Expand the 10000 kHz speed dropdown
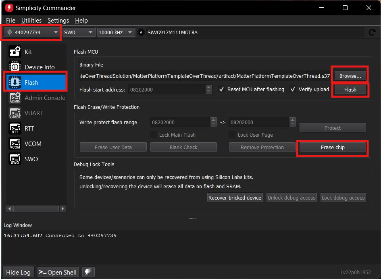Image resolution: width=381 pixels, height=279 pixels. click(116, 32)
